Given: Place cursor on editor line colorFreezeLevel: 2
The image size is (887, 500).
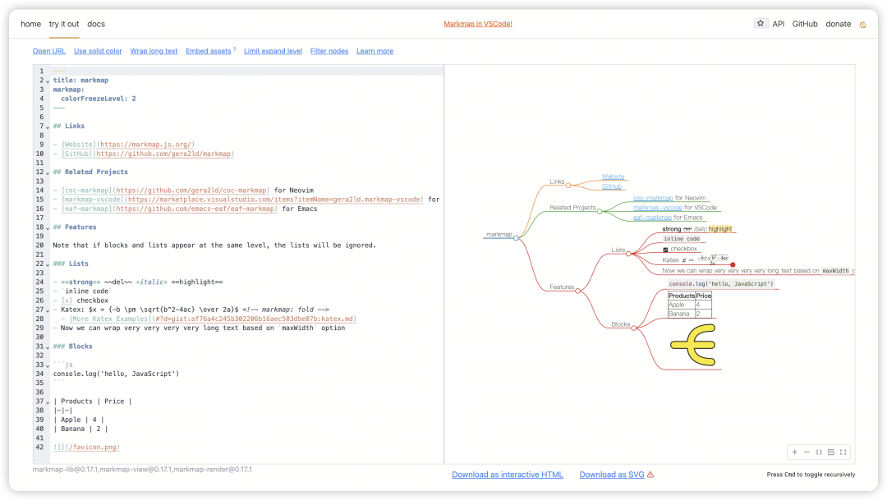Looking at the screenshot, I should coord(99,99).
